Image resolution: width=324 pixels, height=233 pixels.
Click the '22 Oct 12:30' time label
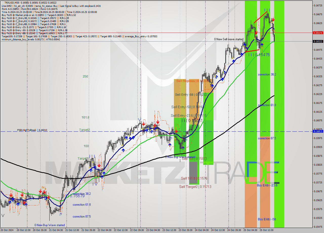pyautogui.click(x=121, y=230)
